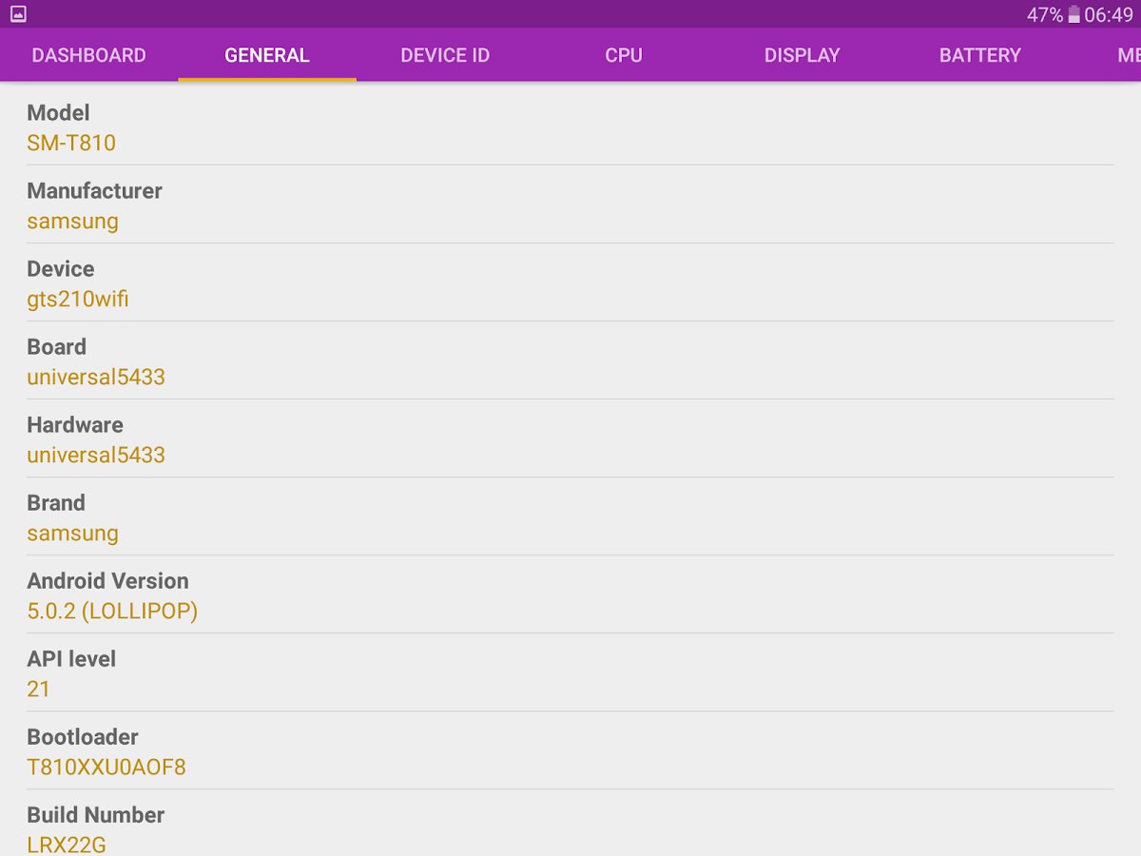Tap the 47% battery percentage
Screen dimensions: 1141x856
click(x=1045, y=14)
